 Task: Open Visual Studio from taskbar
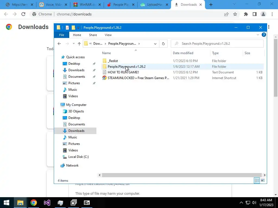[x=47, y=203]
